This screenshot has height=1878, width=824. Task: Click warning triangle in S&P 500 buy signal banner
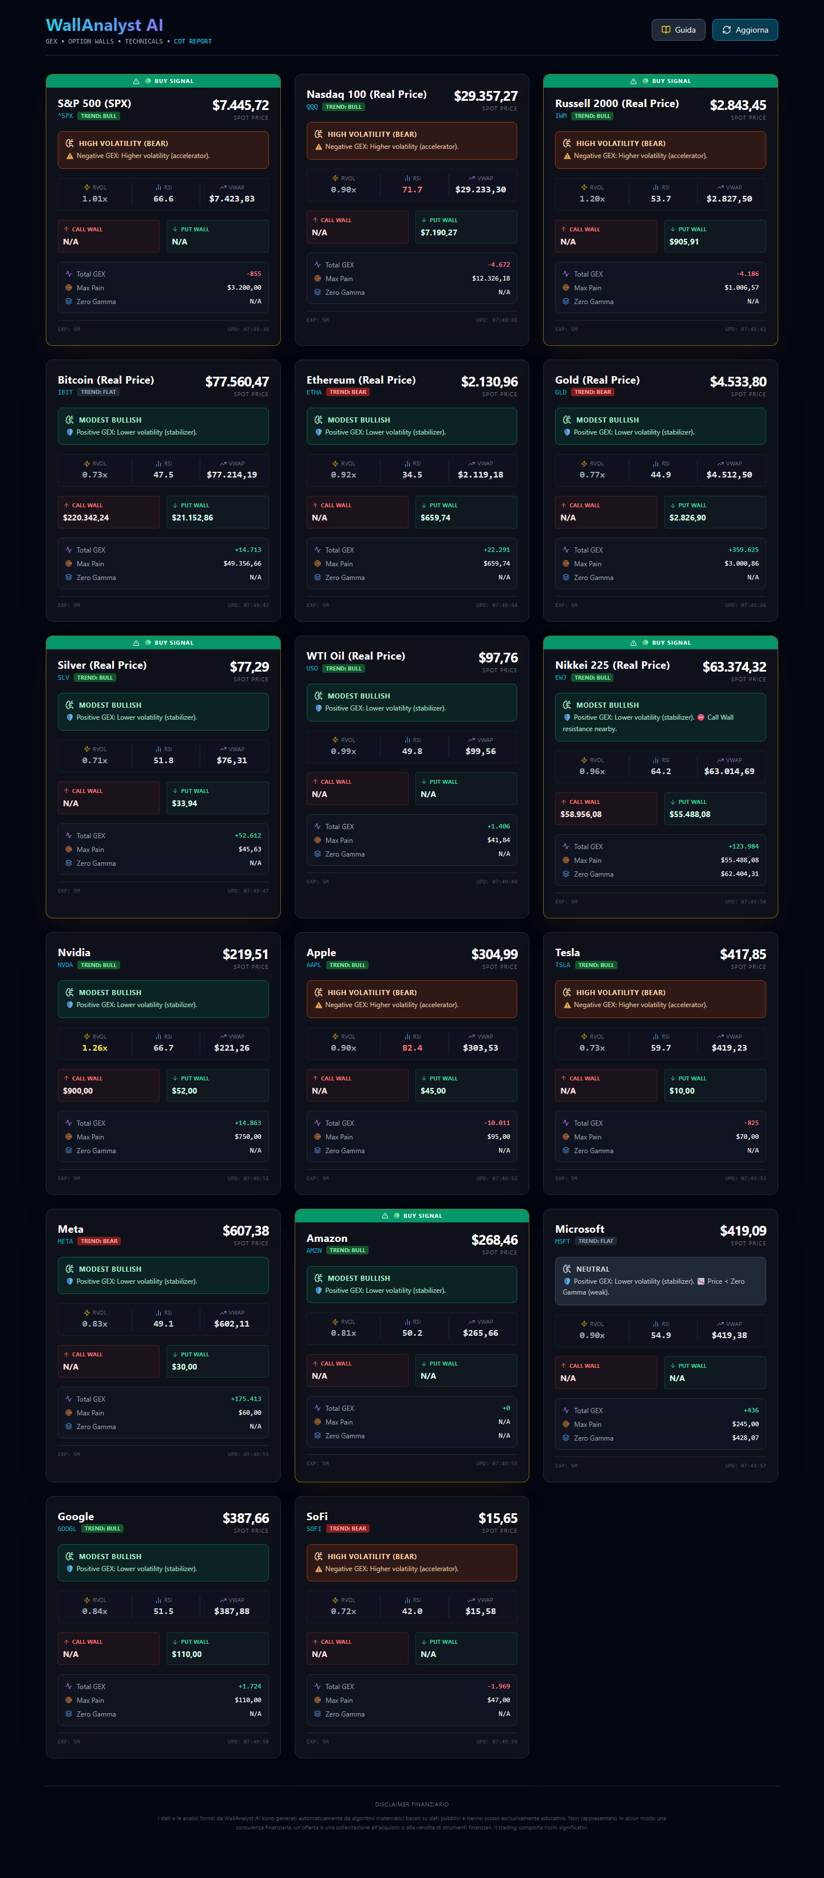pos(136,81)
